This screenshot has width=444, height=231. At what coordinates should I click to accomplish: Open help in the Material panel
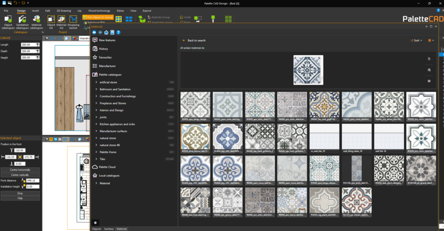[118, 32]
